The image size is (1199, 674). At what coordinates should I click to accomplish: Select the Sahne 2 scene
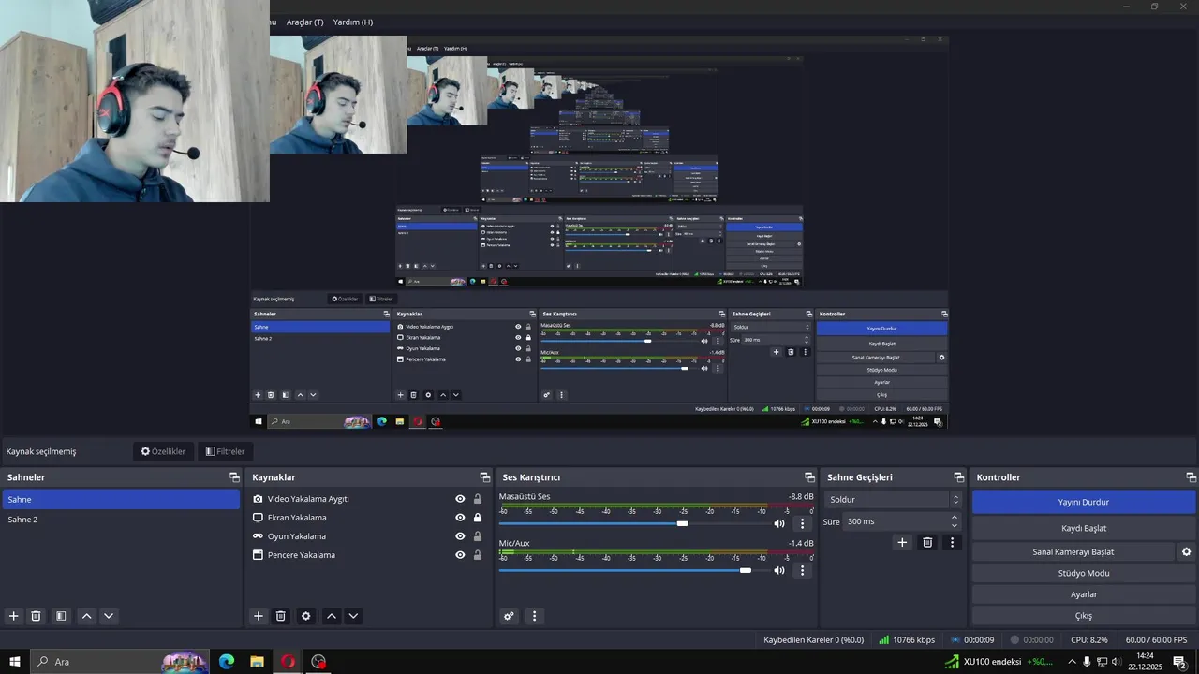(x=121, y=520)
